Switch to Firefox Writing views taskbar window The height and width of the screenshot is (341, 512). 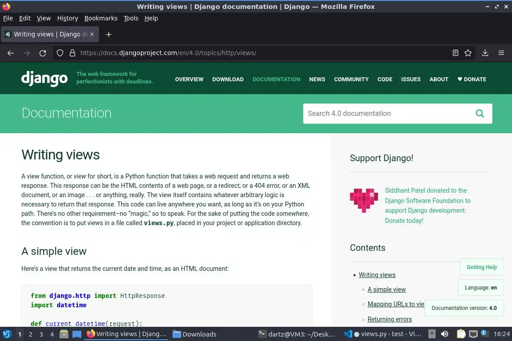126,334
